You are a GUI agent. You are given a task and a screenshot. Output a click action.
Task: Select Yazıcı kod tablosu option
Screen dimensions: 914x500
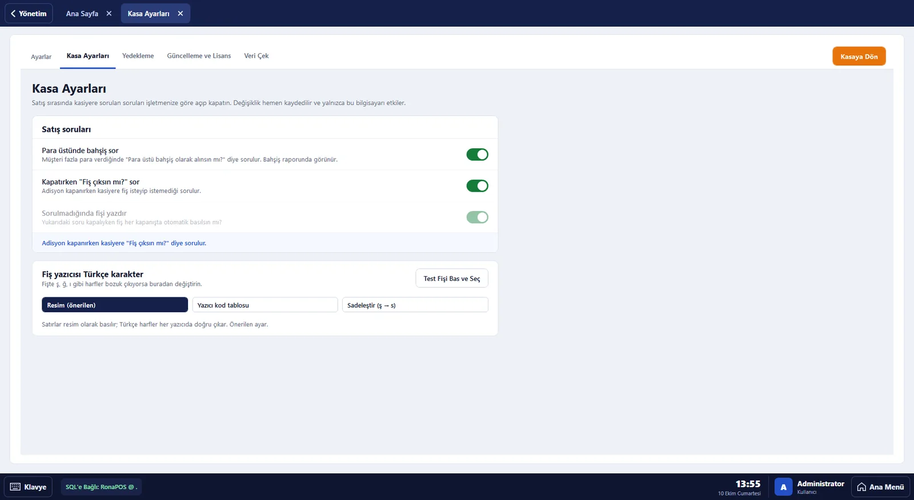click(265, 305)
